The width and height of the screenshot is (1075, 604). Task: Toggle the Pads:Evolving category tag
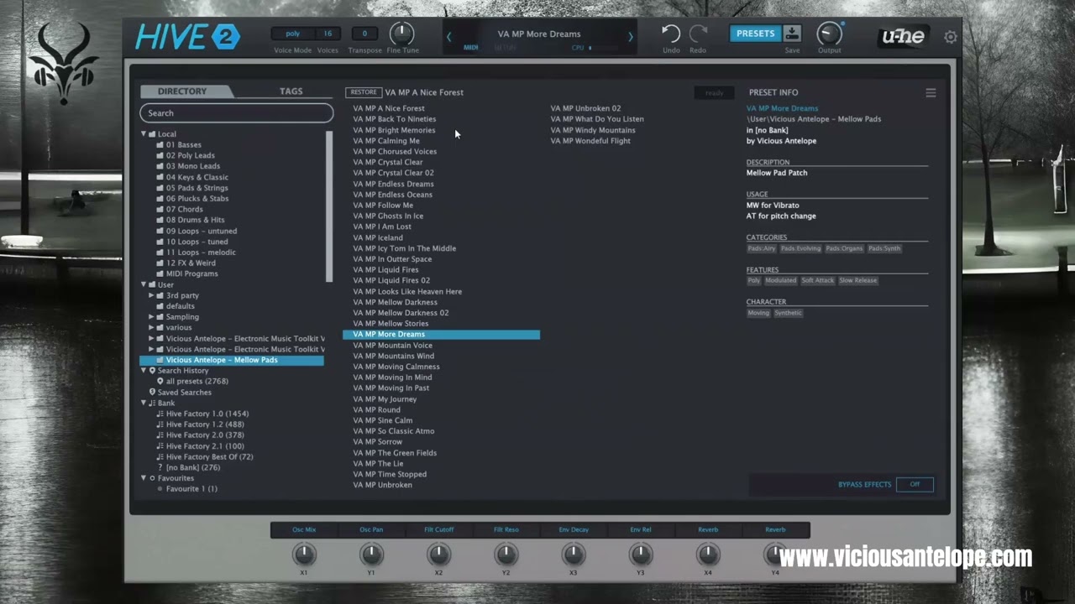tap(800, 248)
